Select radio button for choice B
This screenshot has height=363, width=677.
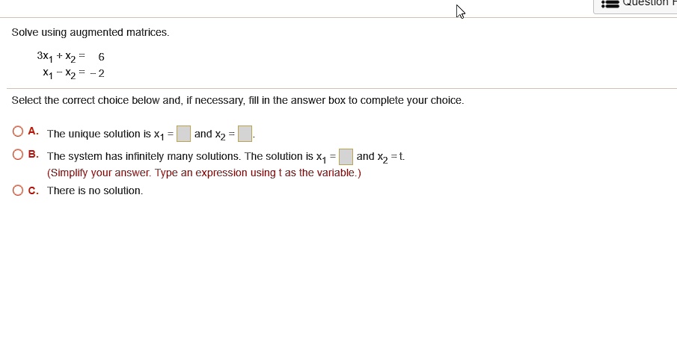pyautogui.click(x=18, y=155)
